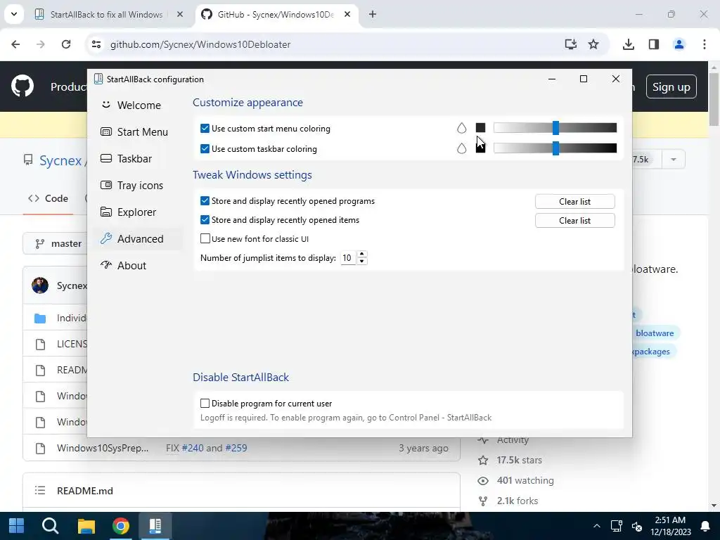Decrease the number of jumplist items
This screenshot has width=720, height=540.
[x=362, y=262]
